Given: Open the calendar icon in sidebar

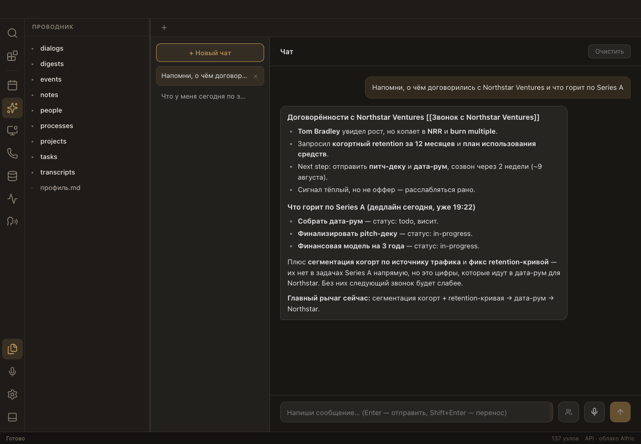Looking at the screenshot, I should point(12,85).
